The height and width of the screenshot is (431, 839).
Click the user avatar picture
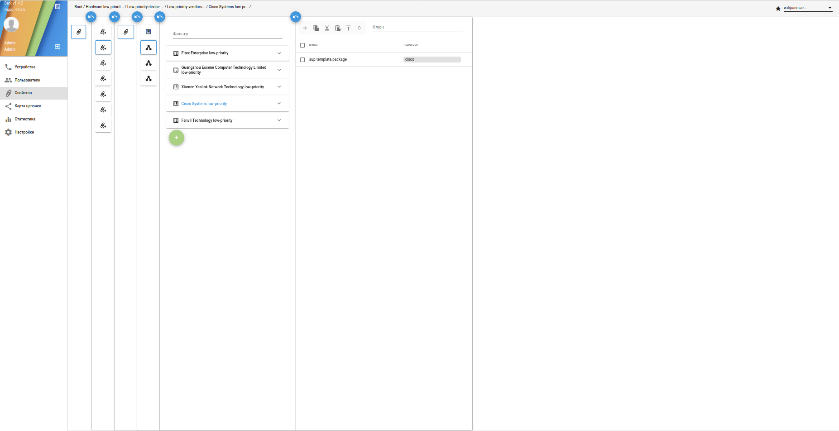click(11, 24)
